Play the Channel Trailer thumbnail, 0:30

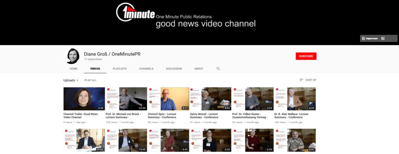click(84, 99)
